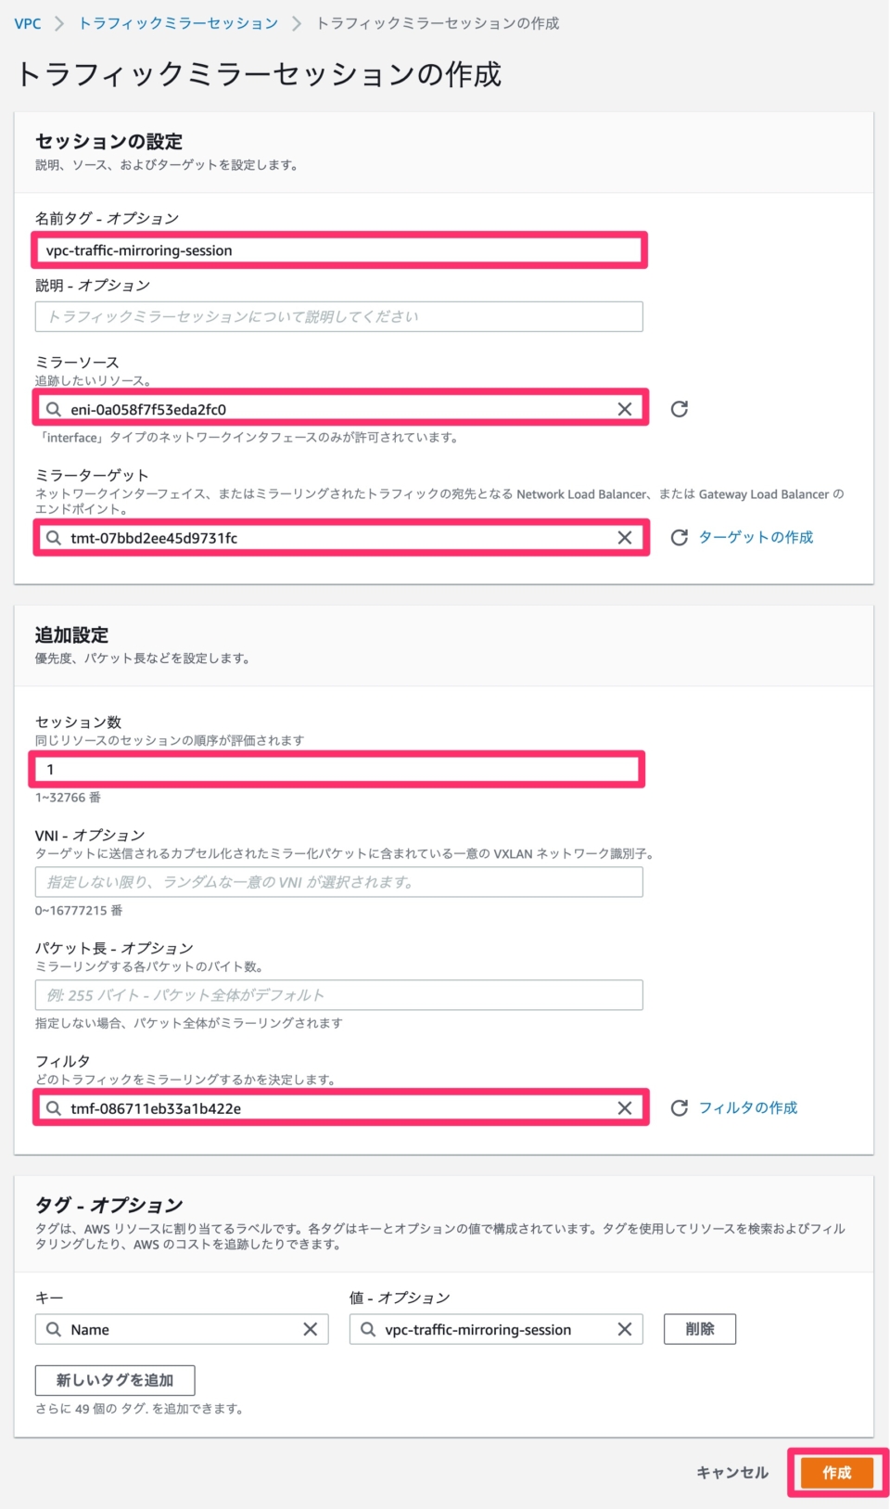This screenshot has width=890, height=1509.
Task: Click the search magnifier in the フィルタ field
Action: [56, 1106]
